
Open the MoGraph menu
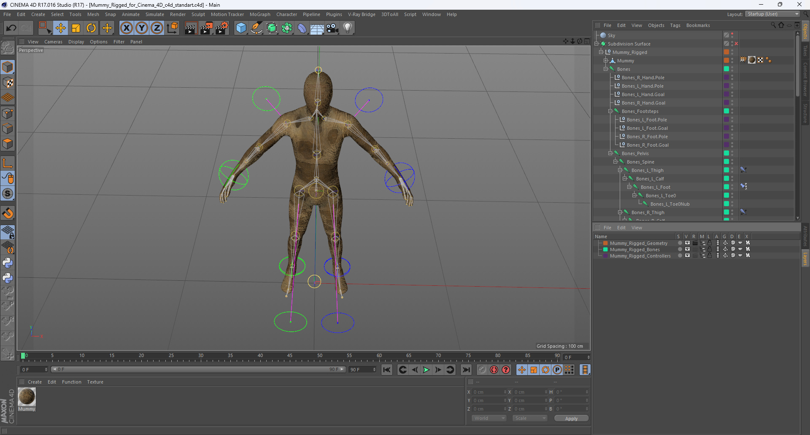[260, 14]
